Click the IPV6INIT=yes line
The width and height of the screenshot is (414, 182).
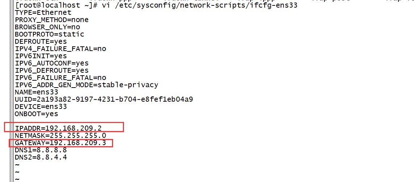coord(41,56)
